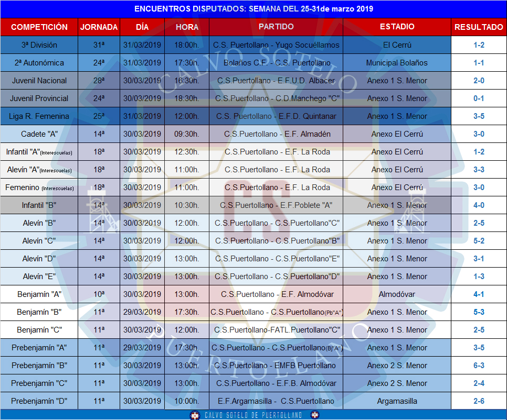Click the club crest left of footer text
The image size is (507, 420).
click(195, 415)
